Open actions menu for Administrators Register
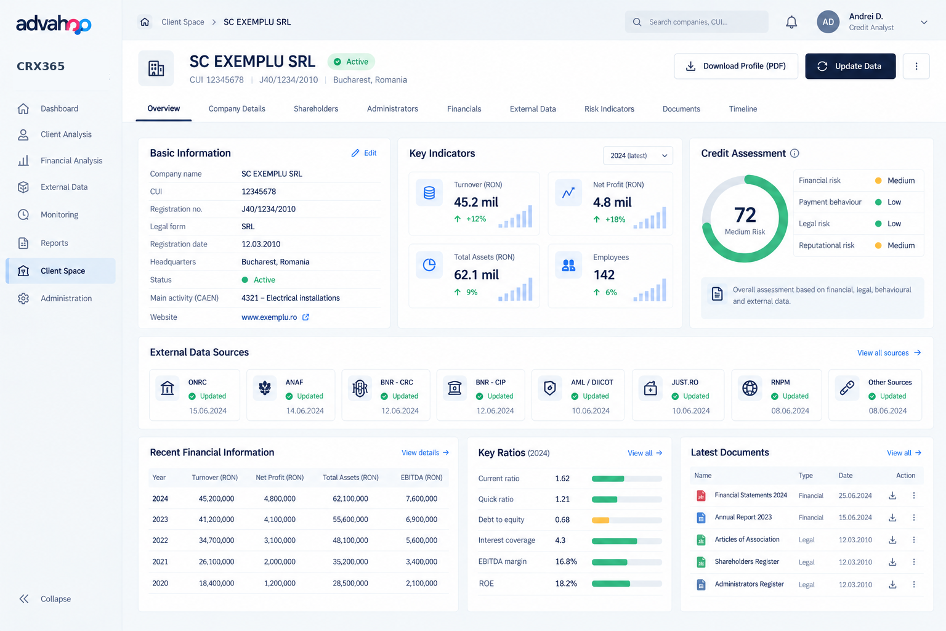946x631 pixels. 914,584
